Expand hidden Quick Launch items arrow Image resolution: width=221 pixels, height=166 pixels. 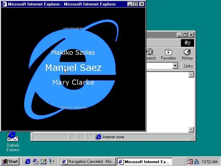[x=54, y=162]
